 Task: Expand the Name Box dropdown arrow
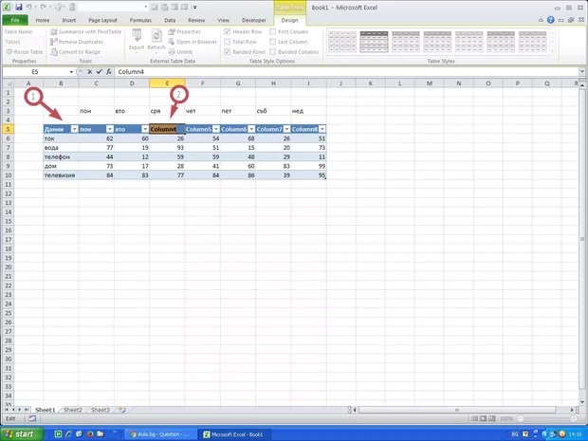pos(71,72)
